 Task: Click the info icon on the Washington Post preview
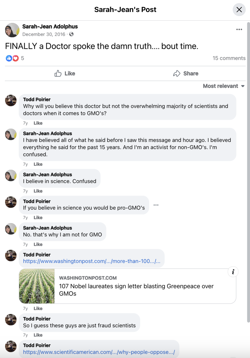click(233, 272)
